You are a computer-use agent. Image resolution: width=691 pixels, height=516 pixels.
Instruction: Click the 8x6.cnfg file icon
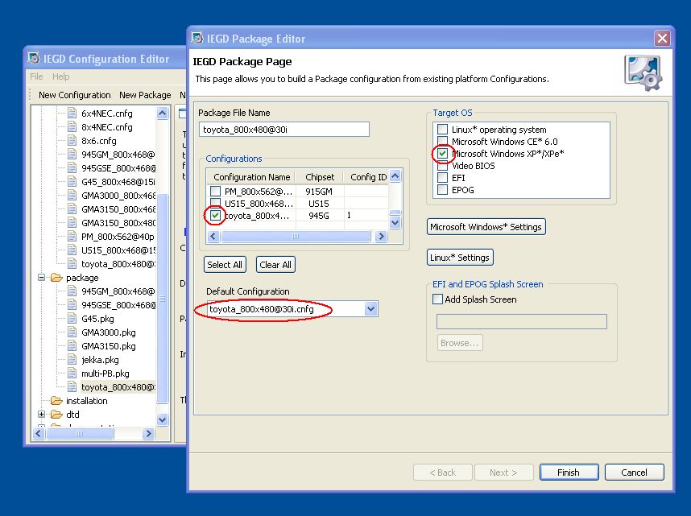click(x=72, y=141)
